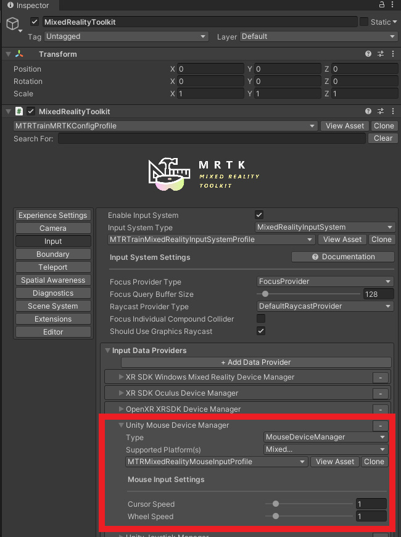This screenshot has width=401, height=537.
Task: Click the Wheel Speed slider
Action: (x=309, y=516)
